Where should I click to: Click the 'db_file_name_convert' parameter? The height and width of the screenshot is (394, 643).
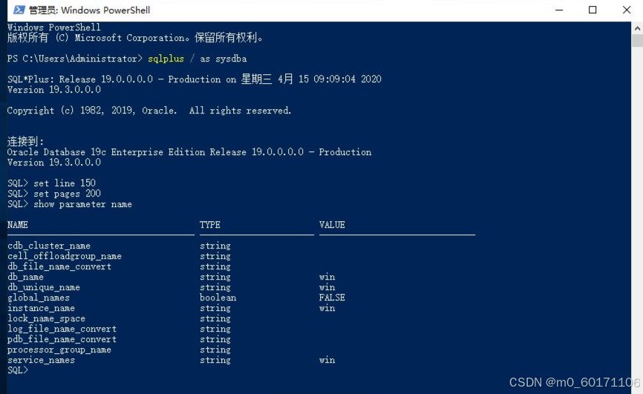(59, 266)
